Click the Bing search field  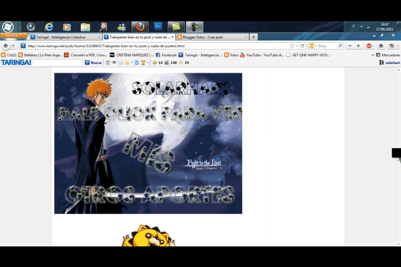[x=327, y=46]
